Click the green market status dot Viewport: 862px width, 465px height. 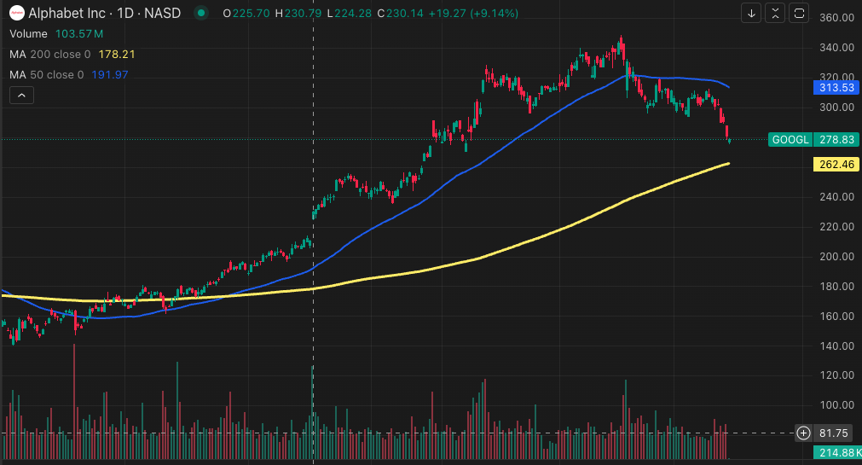click(x=200, y=13)
